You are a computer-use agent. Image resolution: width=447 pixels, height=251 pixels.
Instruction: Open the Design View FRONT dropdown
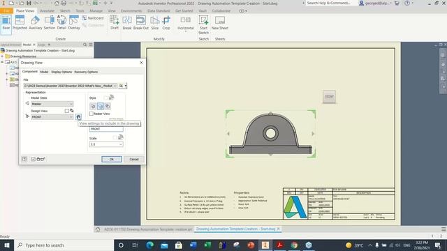pos(52,117)
